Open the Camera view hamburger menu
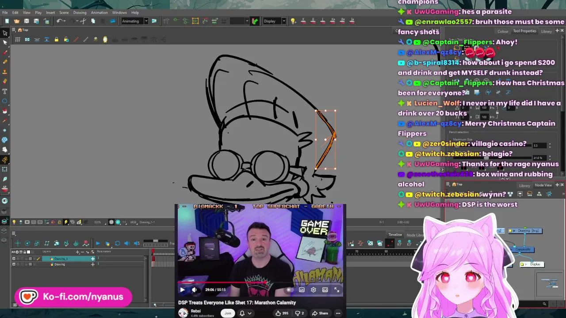The image size is (566, 318). click(x=14, y=30)
